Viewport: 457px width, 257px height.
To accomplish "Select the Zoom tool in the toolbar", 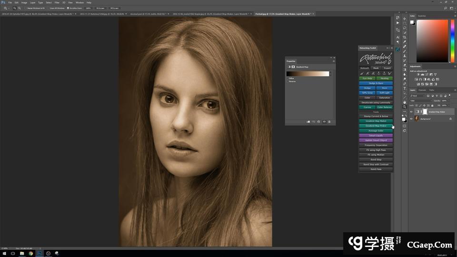I will tap(405, 107).
